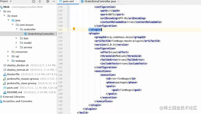Click the blue java source folder icon
The image size is (201, 114).
pos(13,20)
